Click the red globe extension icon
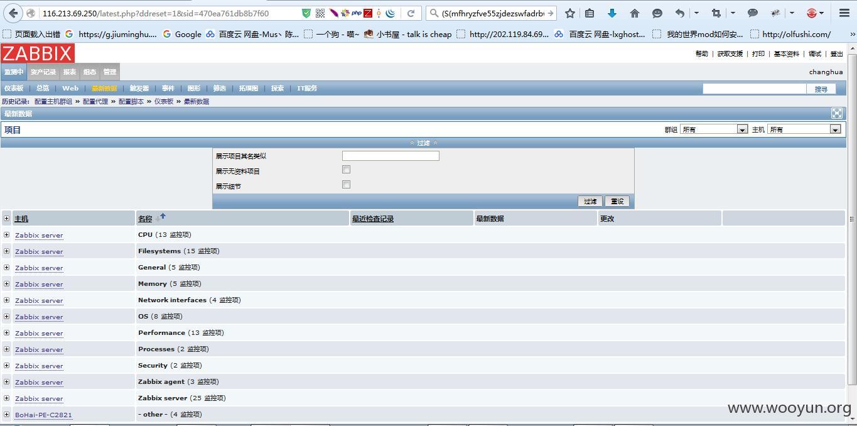857x426 pixels. point(812,13)
